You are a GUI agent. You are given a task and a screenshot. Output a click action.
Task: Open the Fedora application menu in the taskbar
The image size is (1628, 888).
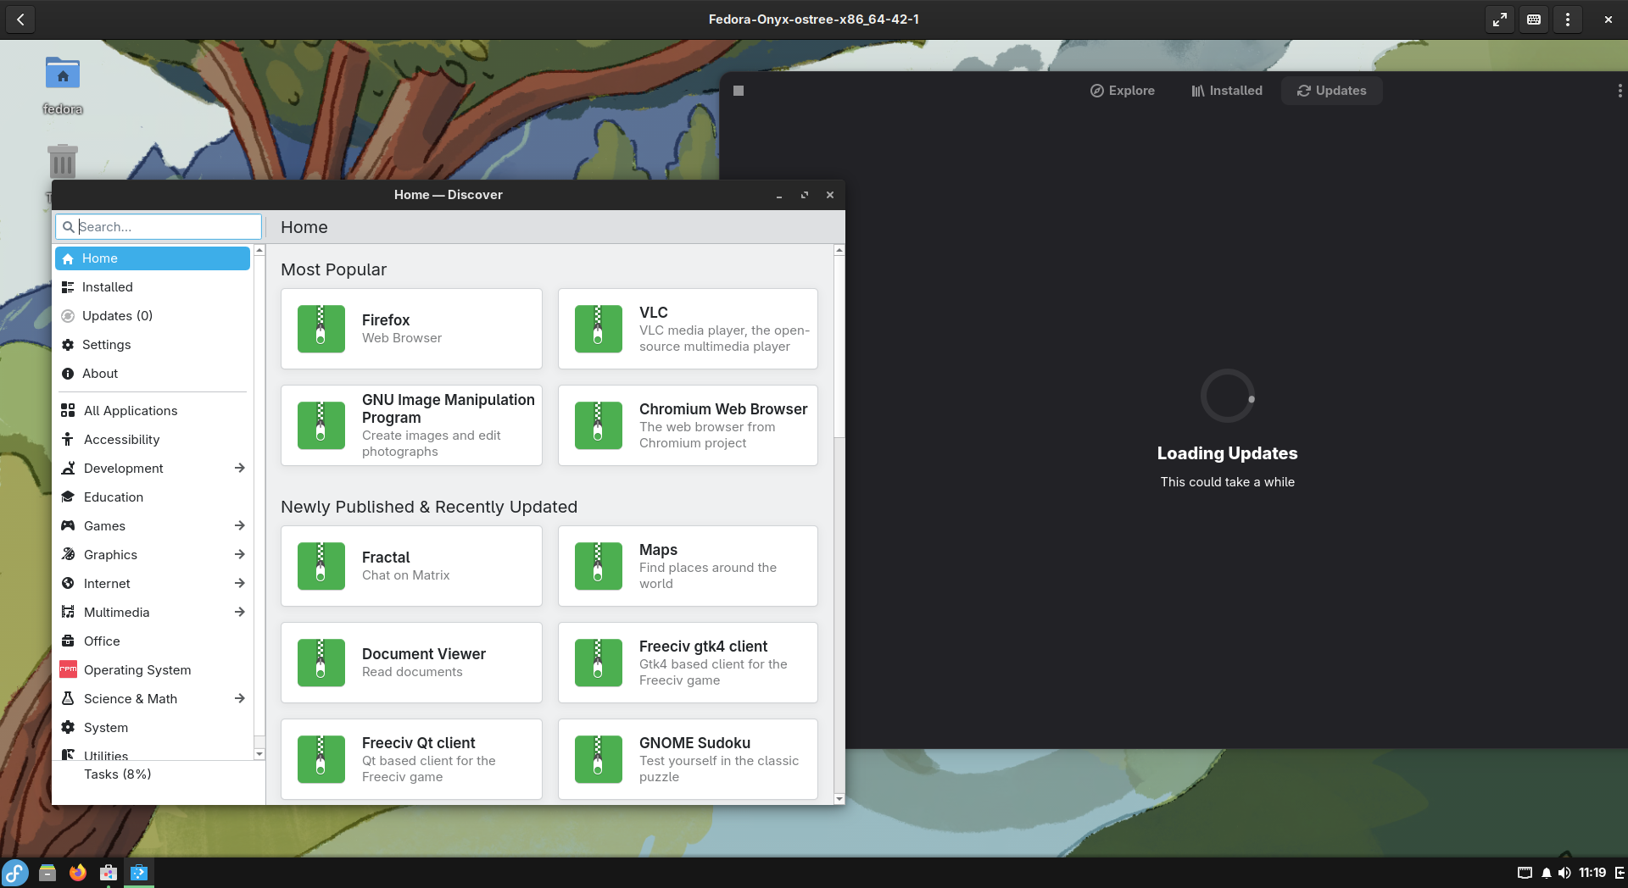[x=15, y=873]
